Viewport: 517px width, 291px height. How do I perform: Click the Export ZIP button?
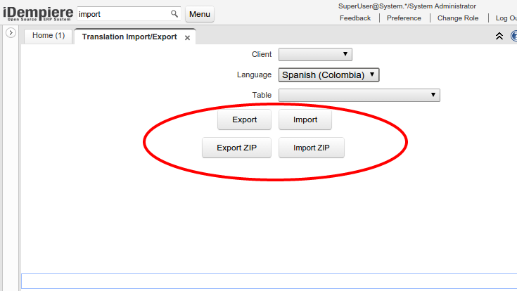point(236,148)
